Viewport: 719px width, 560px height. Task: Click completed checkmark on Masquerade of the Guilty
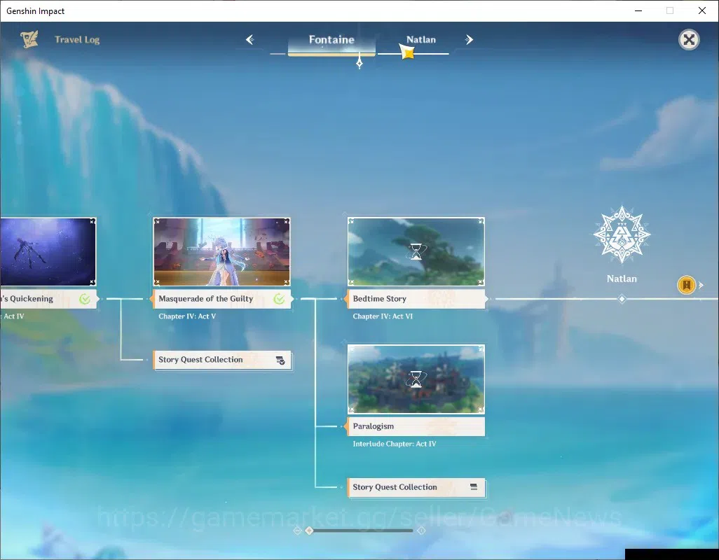coord(279,299)
